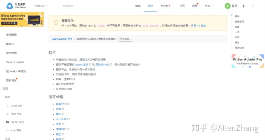The width and height of the screenshot is (265, 140).
Task: Click external-link icon next to 滴滴出行
Action: pyautogui.click(x=68, y=129)
